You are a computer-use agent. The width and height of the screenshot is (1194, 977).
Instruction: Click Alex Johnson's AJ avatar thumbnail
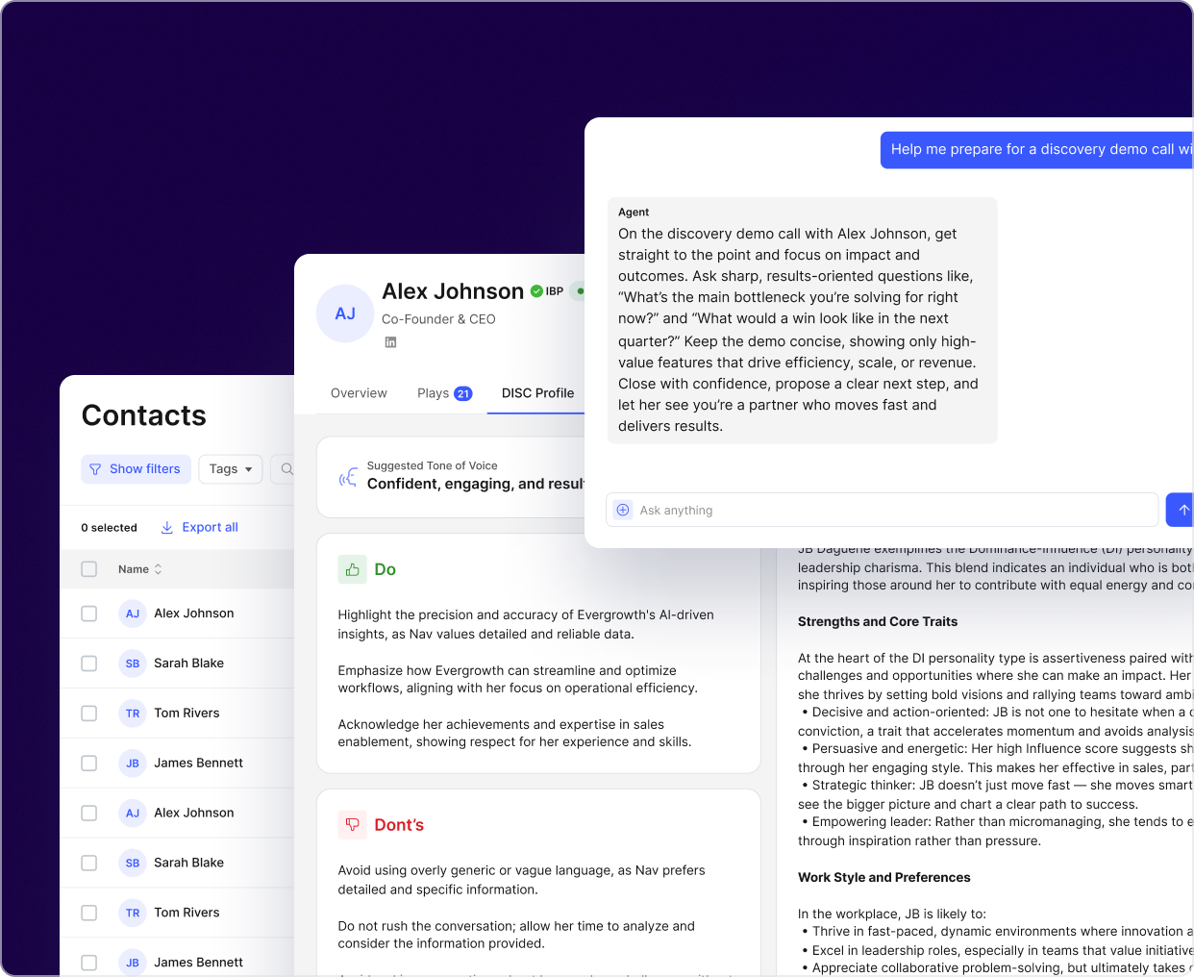(x=344, y=313)
